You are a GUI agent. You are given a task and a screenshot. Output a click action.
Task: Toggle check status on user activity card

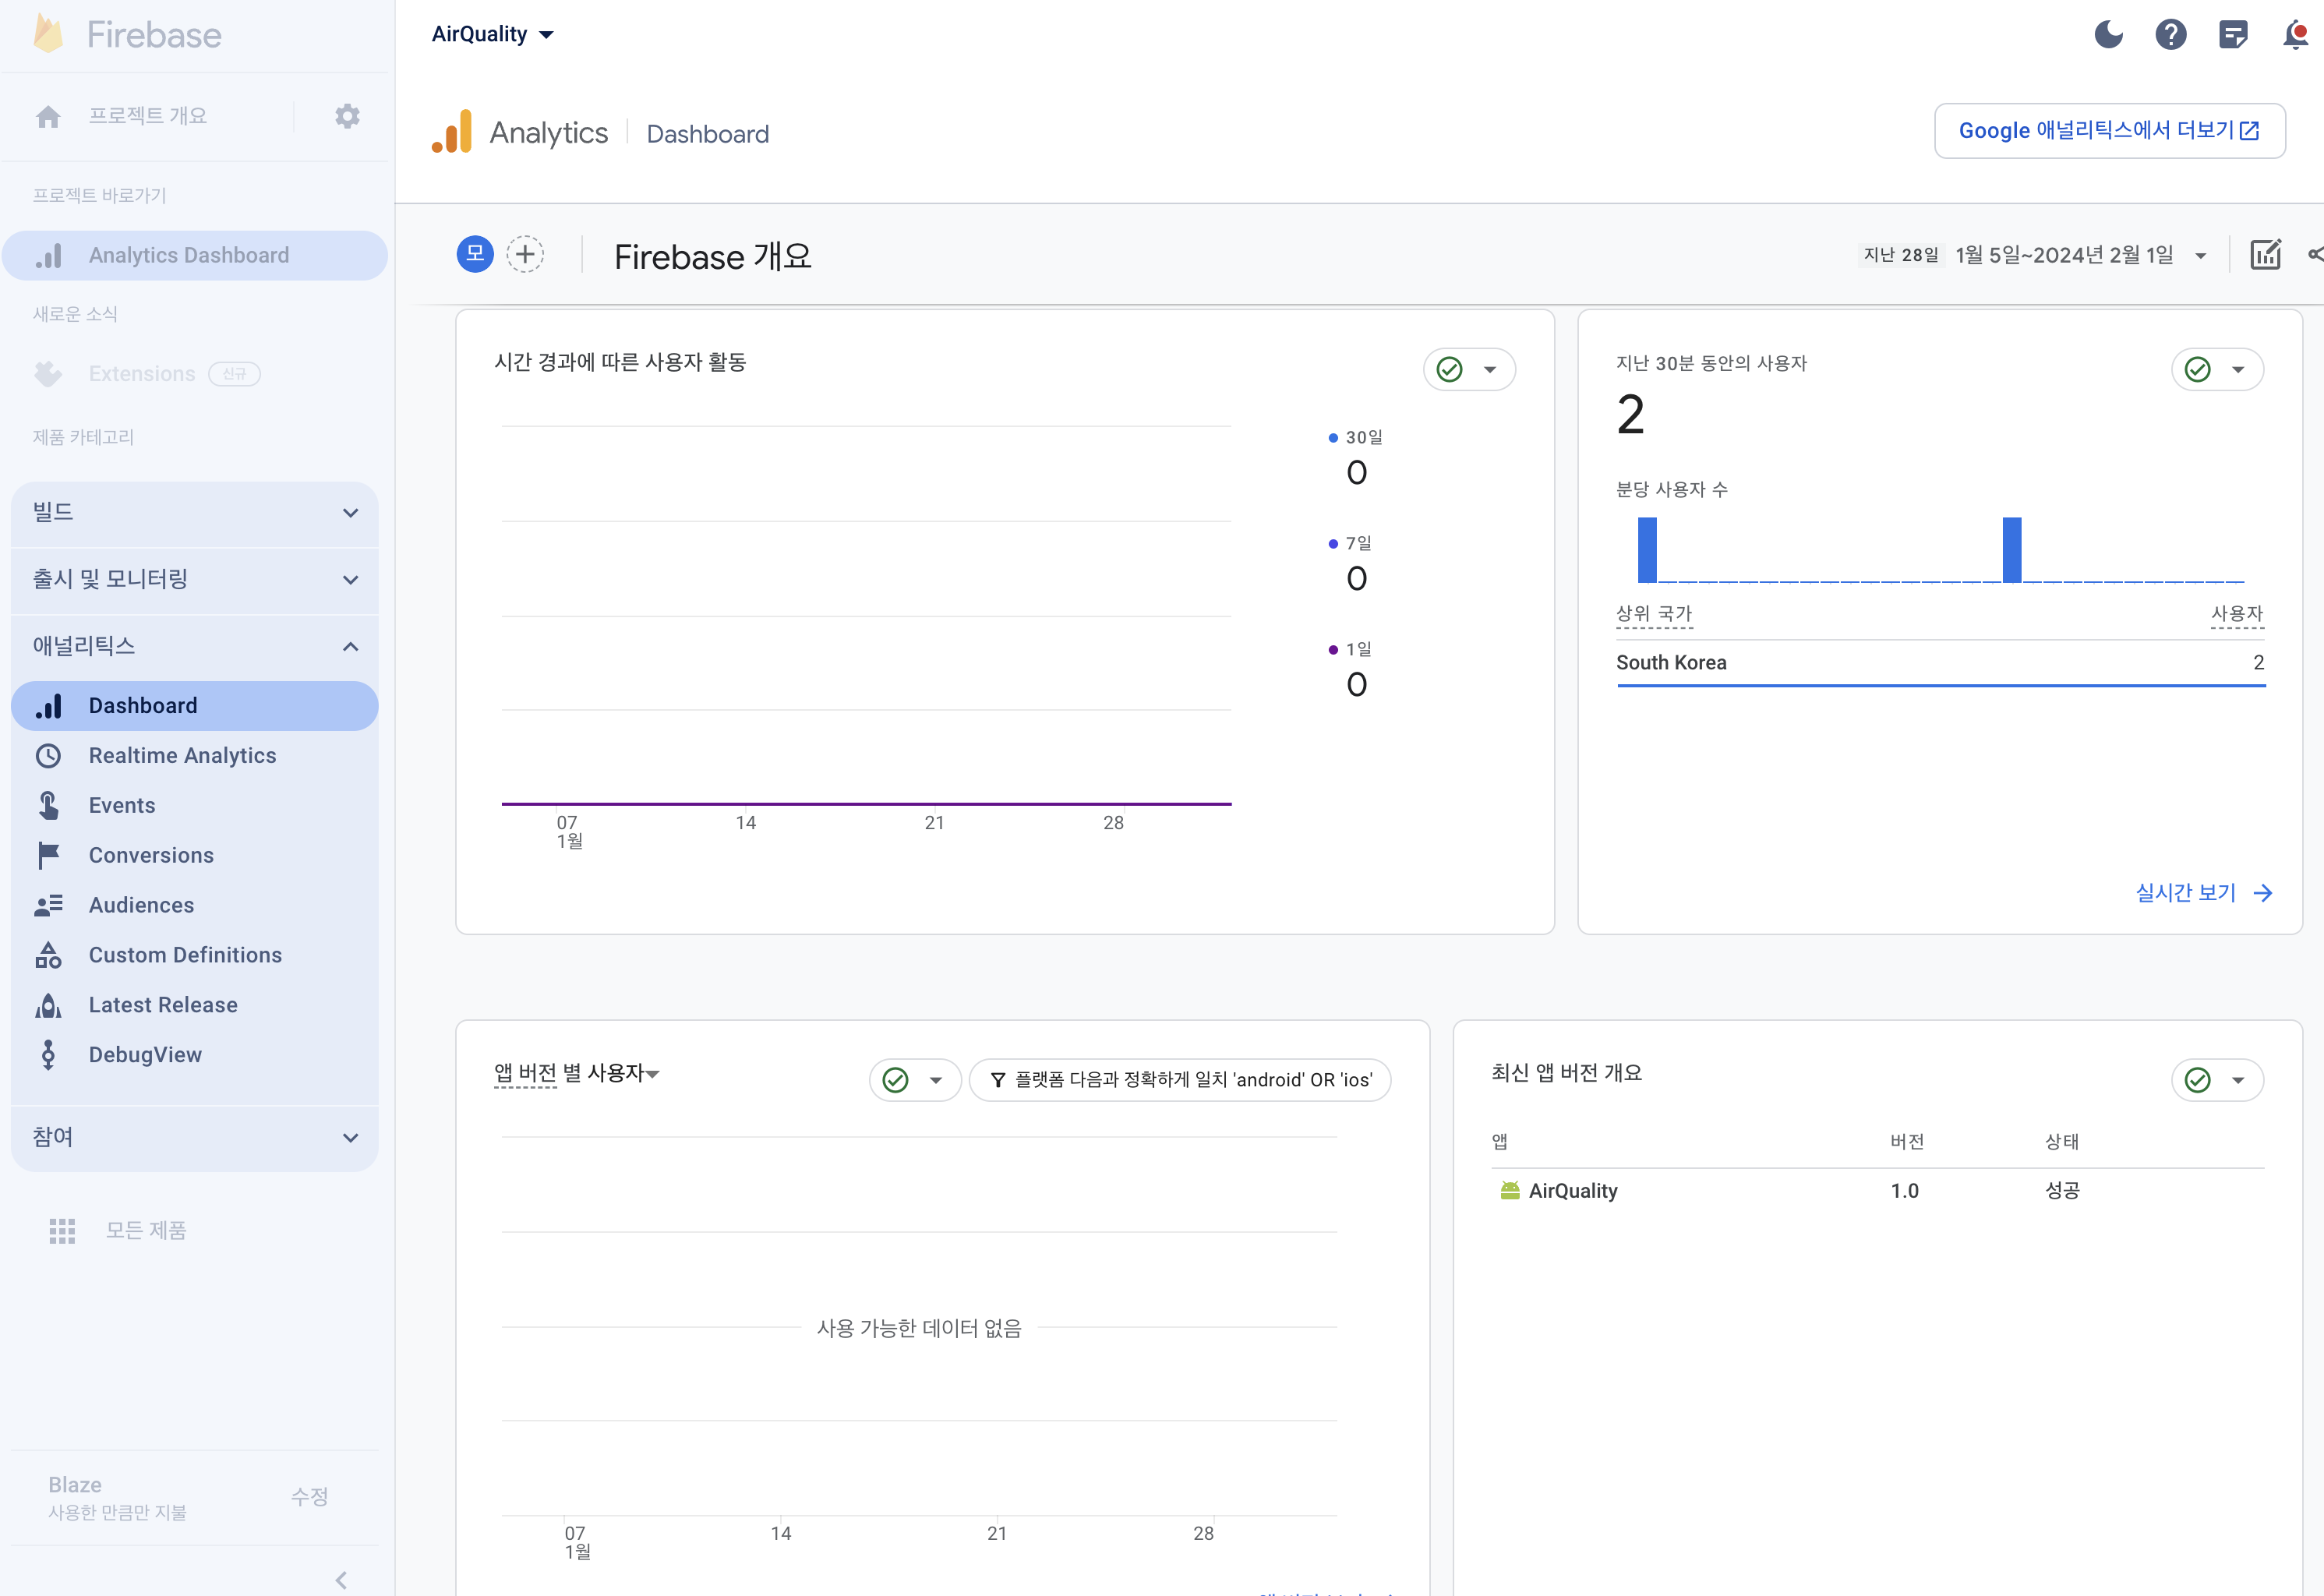click(x=1450, y=369)
